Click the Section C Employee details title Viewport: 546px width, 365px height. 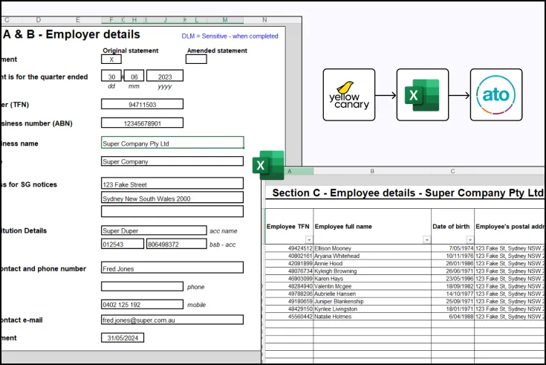coord(408,193)
